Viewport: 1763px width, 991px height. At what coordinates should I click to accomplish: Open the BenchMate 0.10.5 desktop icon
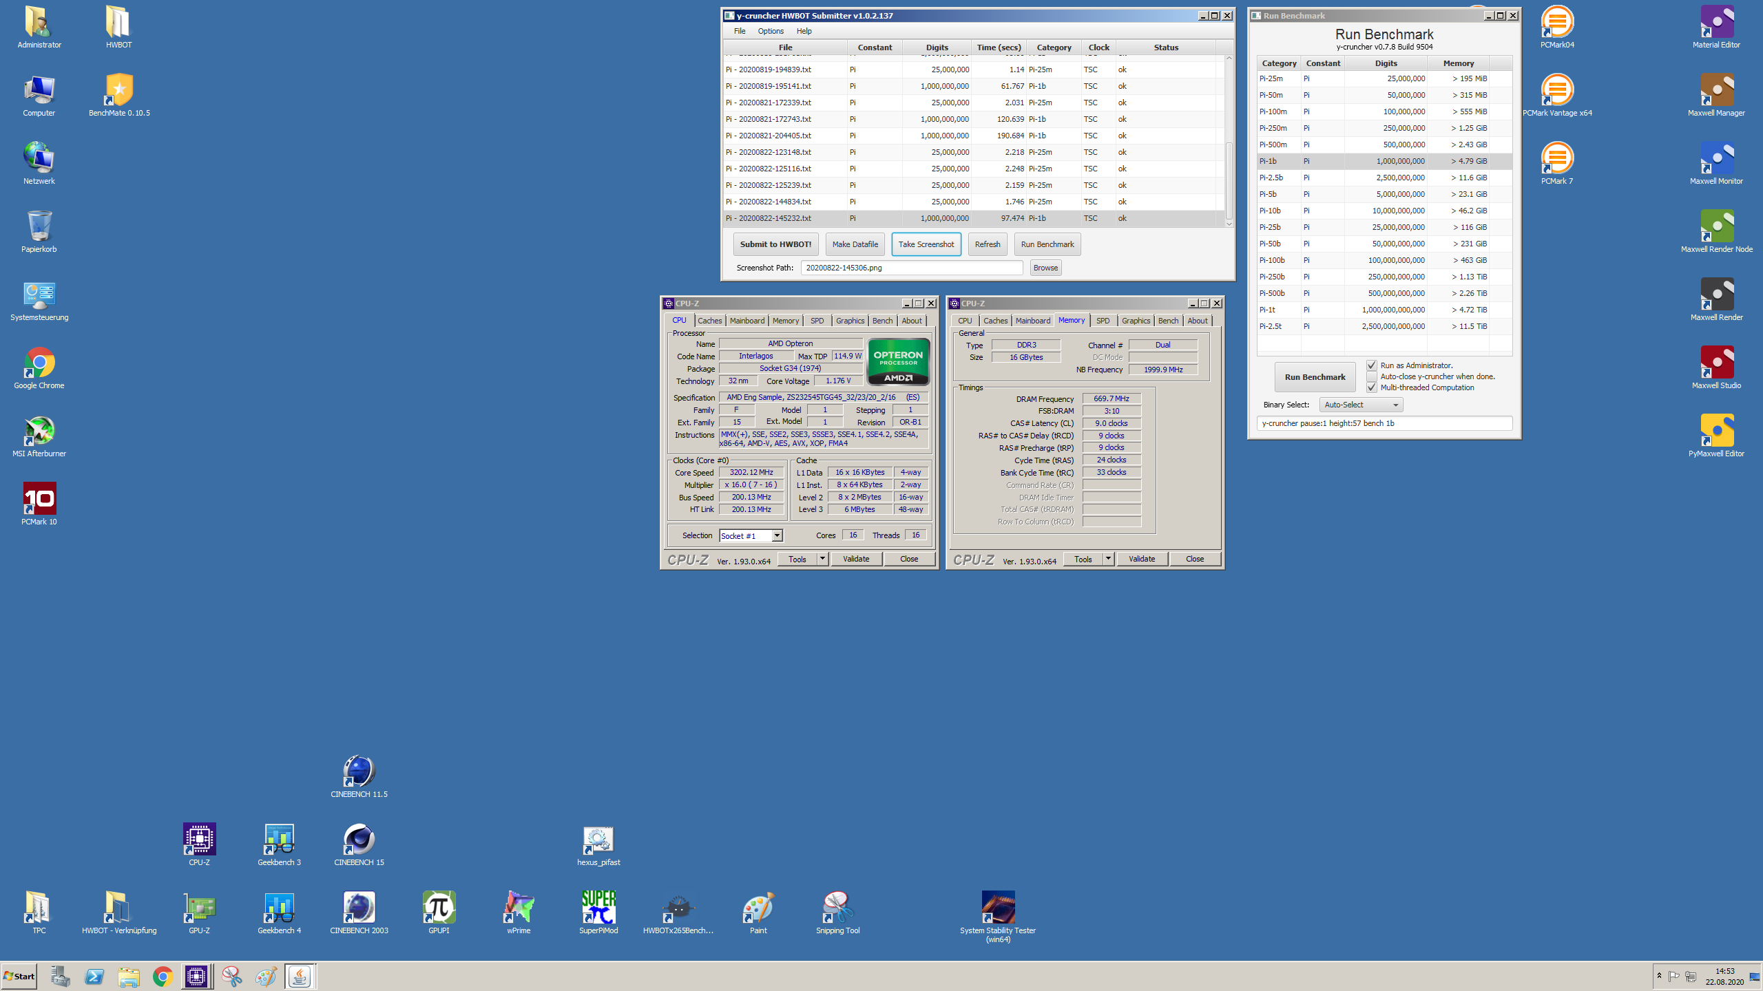[119, 94]
